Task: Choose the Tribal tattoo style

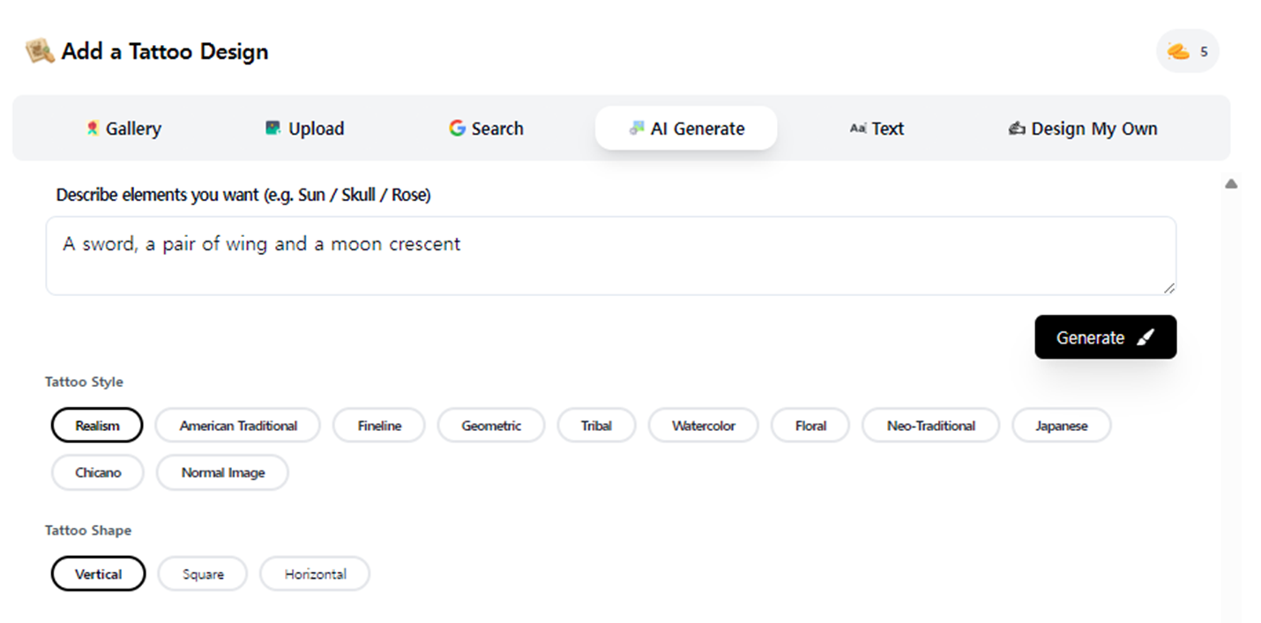Action: tap(597, 426)
